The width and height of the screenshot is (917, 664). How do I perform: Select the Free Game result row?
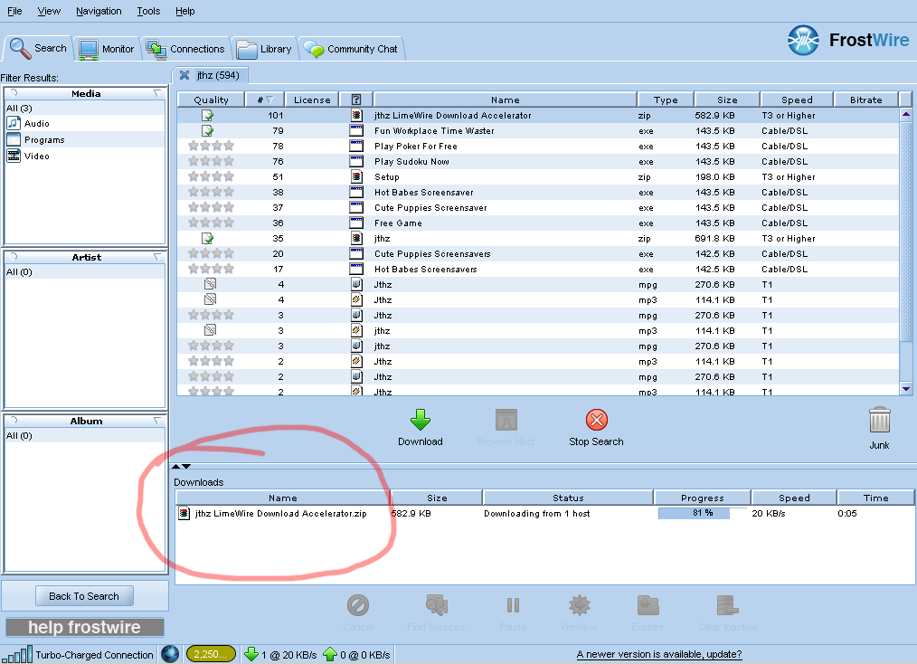click(x=538, y=223)
